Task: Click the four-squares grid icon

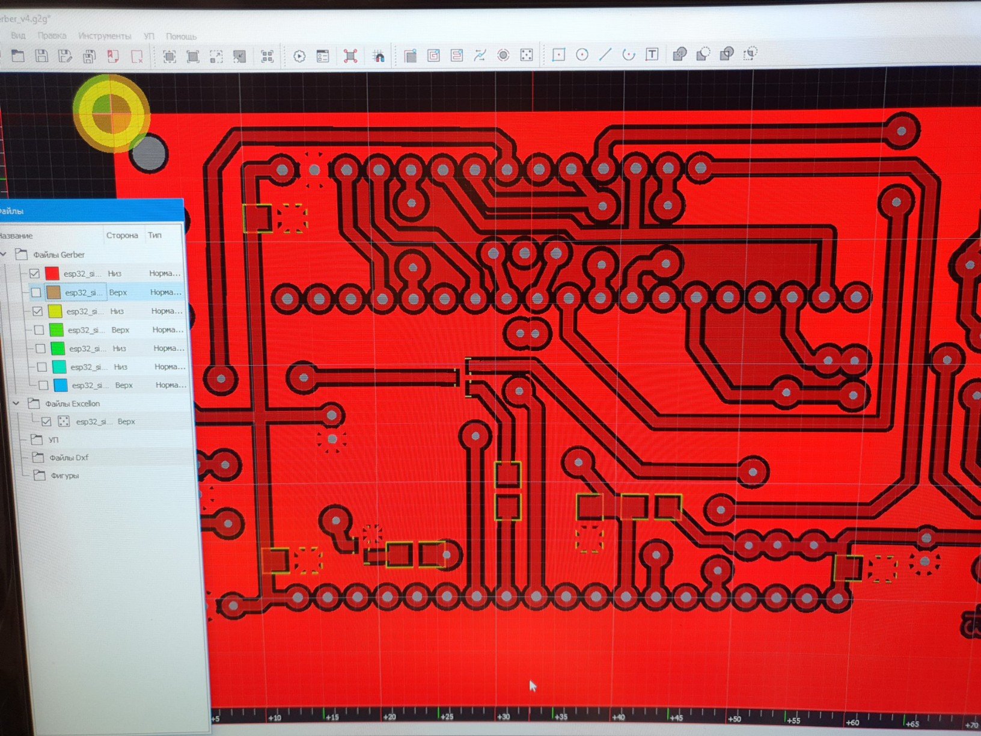Action: click(267, 57)
